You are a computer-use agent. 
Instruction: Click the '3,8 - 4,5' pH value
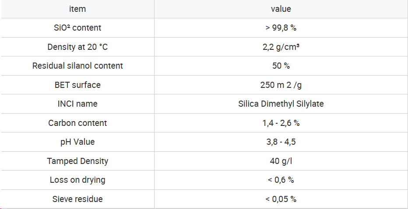281,142
